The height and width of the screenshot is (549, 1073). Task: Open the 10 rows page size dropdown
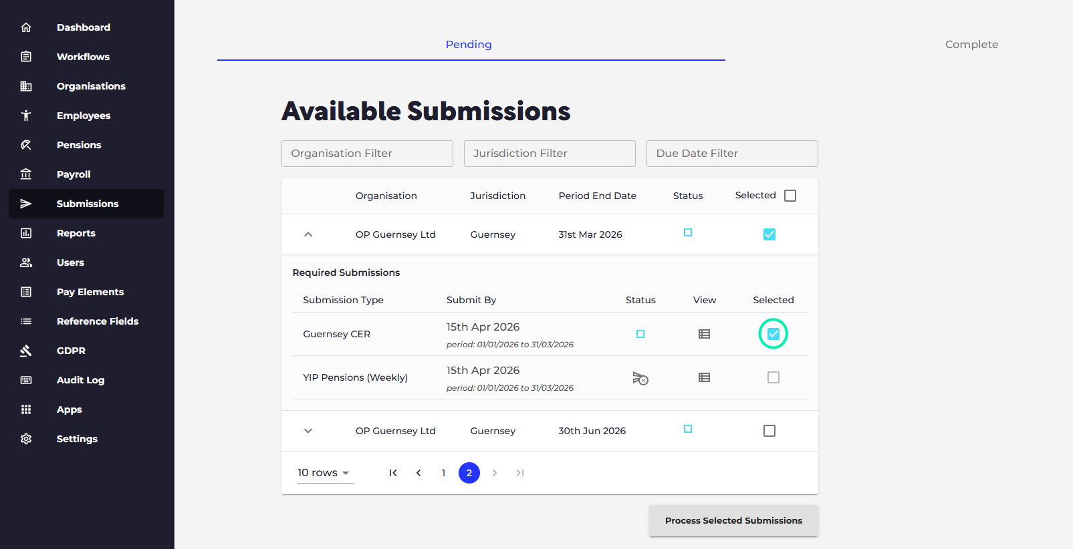(x=325, y=473)
